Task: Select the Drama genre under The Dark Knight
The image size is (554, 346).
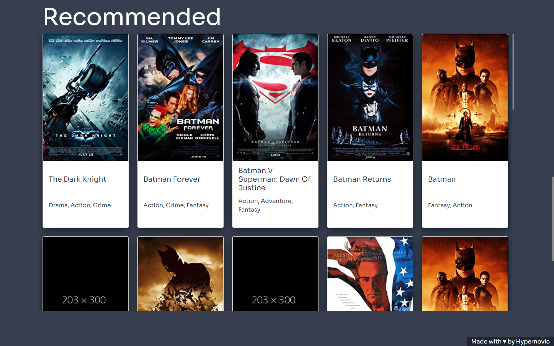Action: coord(58,205)
